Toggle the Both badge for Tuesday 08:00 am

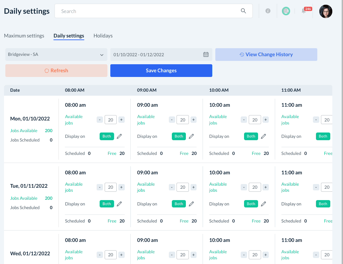tap(107, 204)
